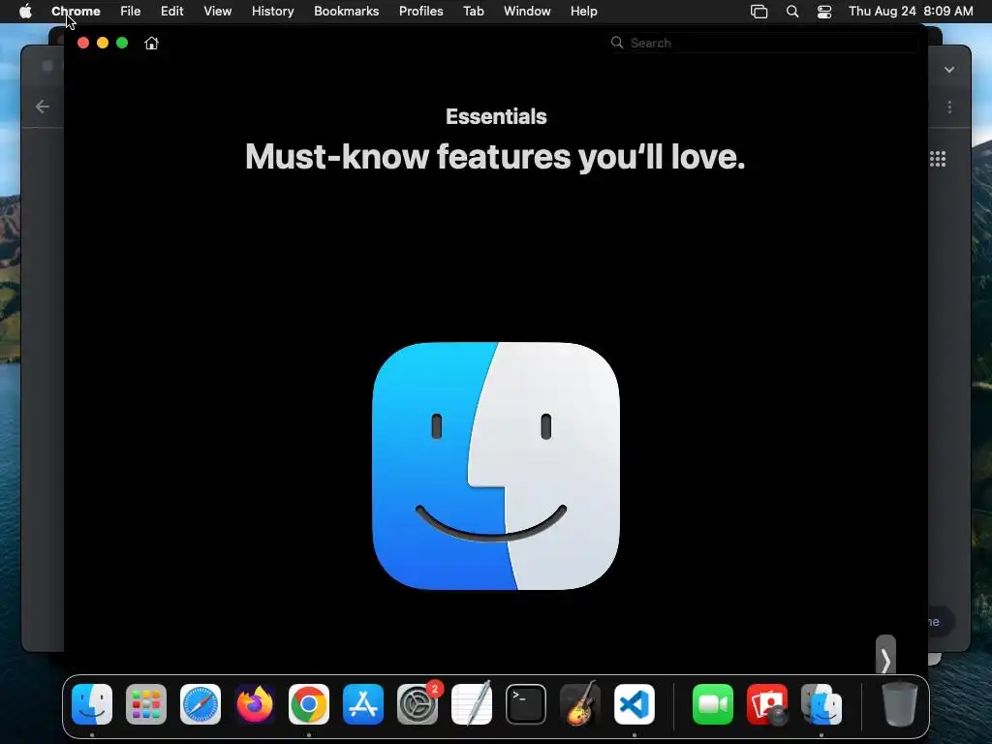Open the View menu
The width and height of the screenshot is (992, 744).
(x=218, y=12)
